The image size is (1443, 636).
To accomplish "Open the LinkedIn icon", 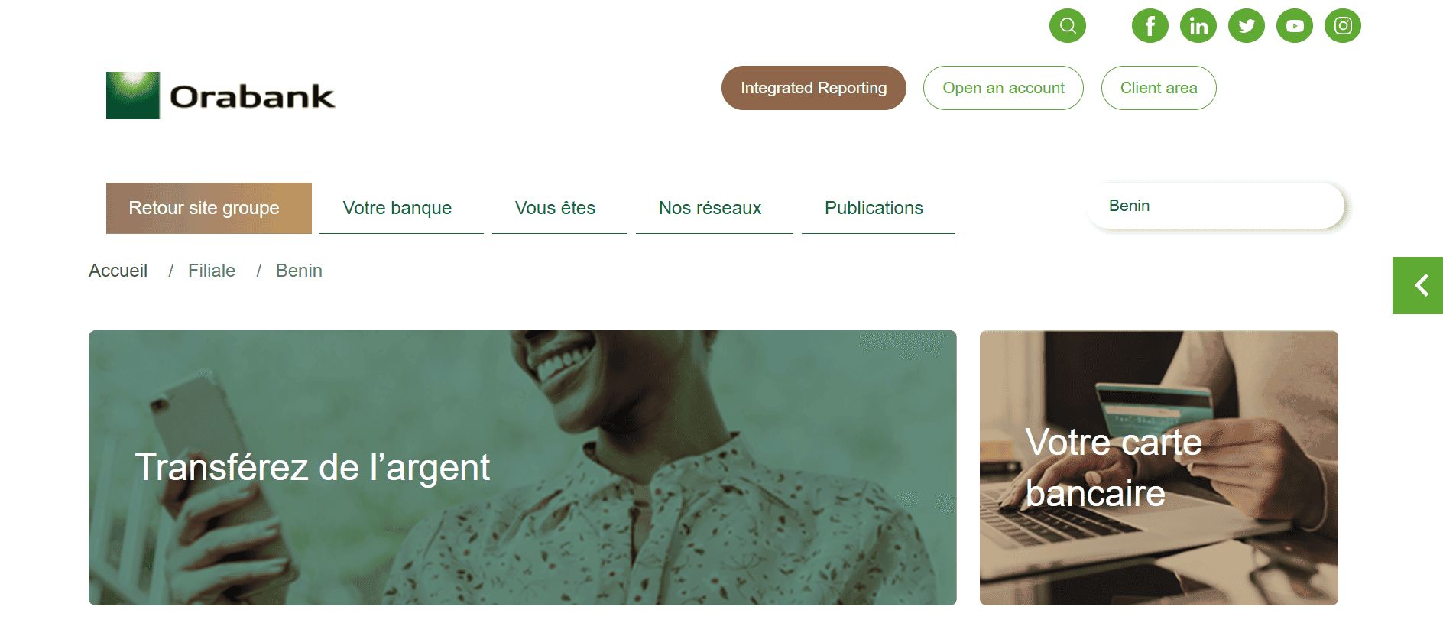I will click(x=1198, y=26).
